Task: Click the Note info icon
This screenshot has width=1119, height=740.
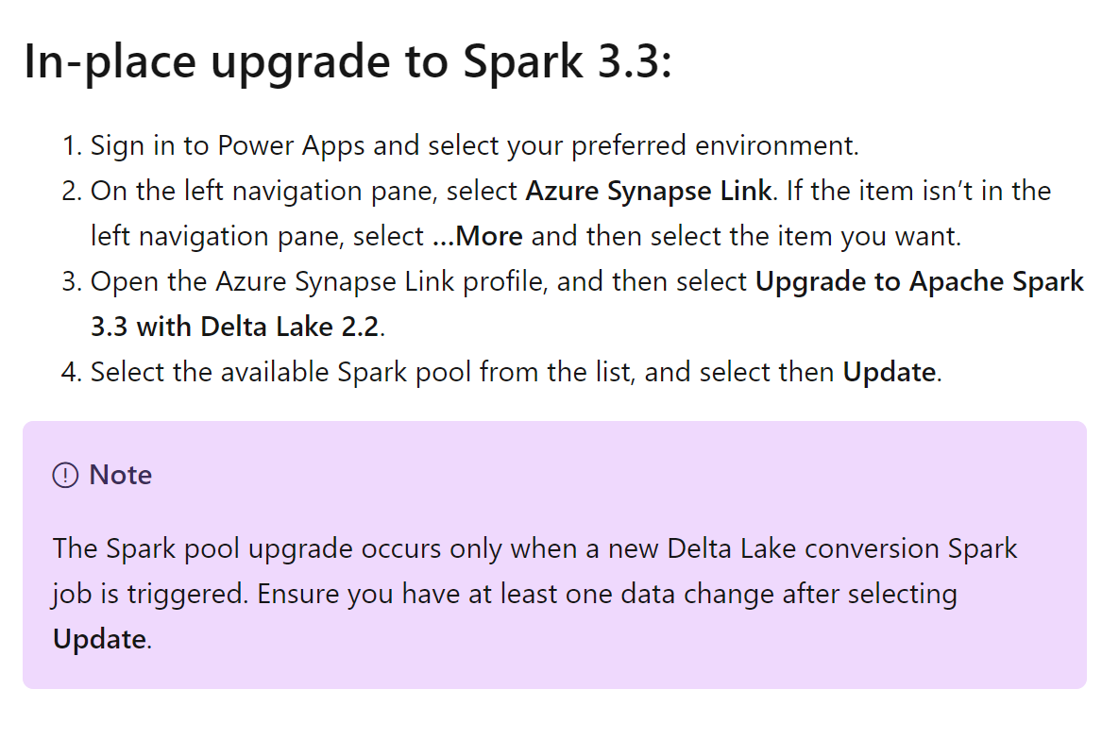Action: click(65, 476)
